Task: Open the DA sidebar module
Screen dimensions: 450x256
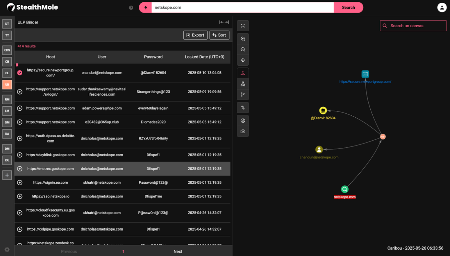Action: click(7, 134)
